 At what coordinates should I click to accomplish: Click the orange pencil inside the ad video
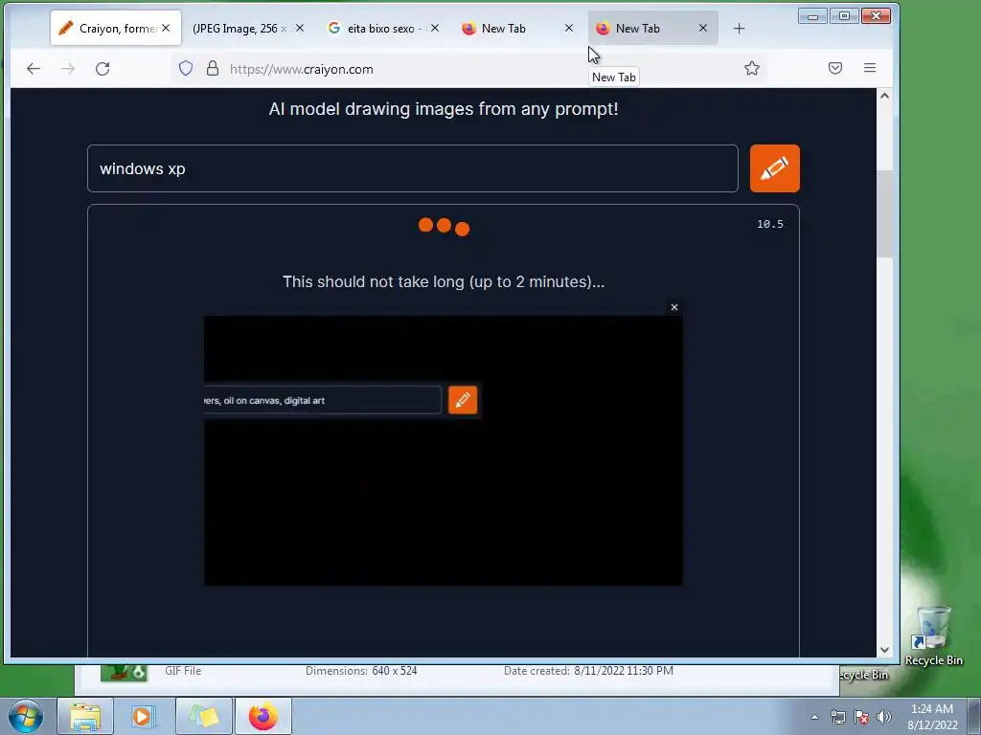[x=463, y=400]
